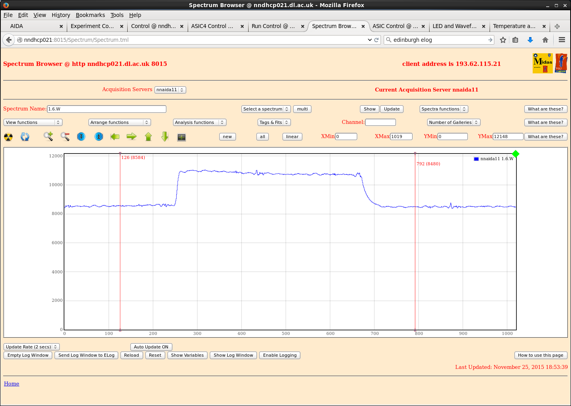Click the yellow radiation hazard icon
This screenshot has height=406, width=571.
point(8,137)
